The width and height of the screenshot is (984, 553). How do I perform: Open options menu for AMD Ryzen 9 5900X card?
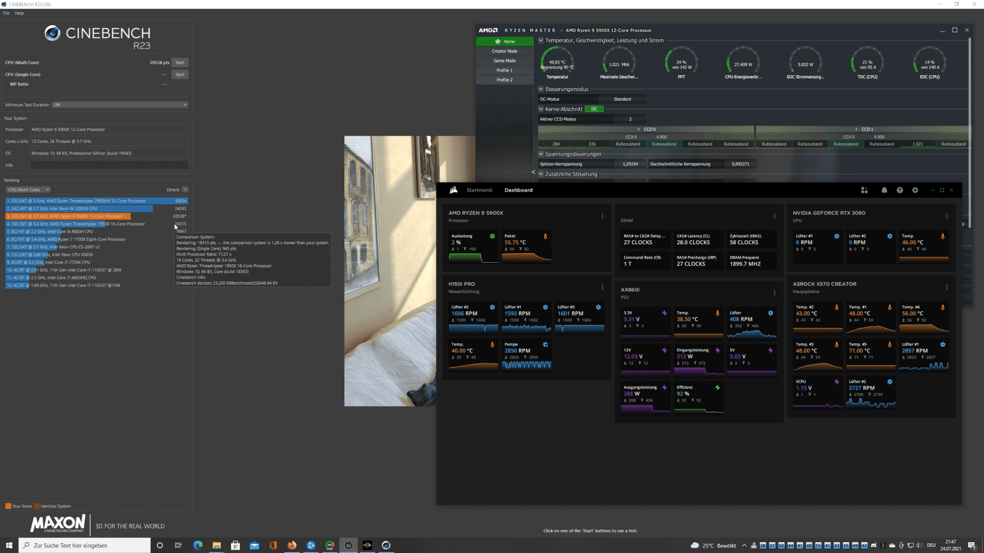602,216
